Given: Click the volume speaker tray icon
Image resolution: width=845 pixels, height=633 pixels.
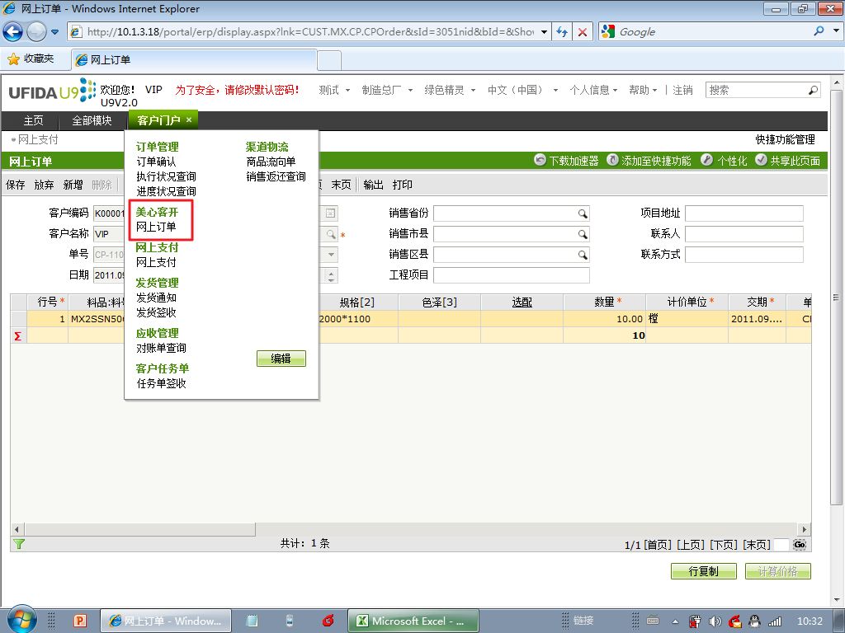Looking at the screenshot, I should tap(715, 621).
